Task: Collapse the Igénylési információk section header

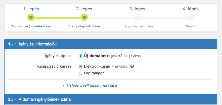Action: coord(111,44)
